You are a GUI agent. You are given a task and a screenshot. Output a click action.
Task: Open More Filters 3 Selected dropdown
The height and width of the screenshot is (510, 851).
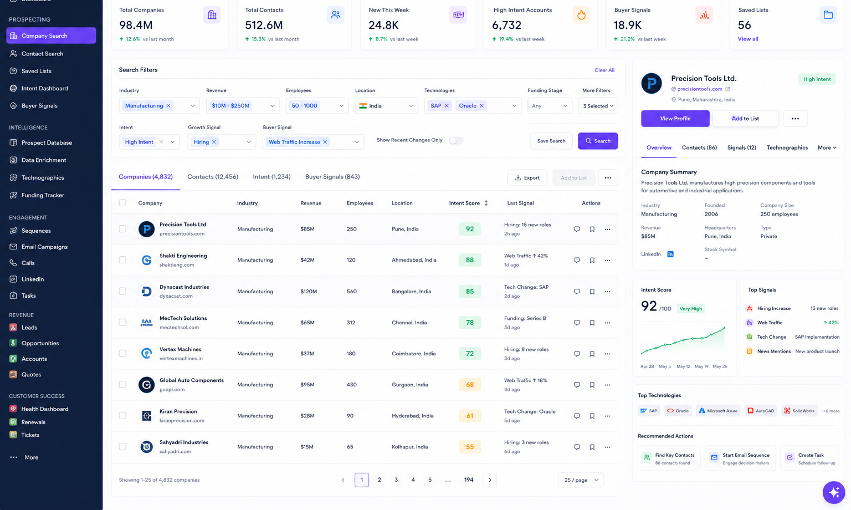pyautogui.click(x=598, y=106)
